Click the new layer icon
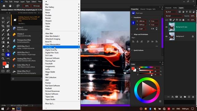The height and width of the screenshot is (111, 197). click(x=189, y=97)
